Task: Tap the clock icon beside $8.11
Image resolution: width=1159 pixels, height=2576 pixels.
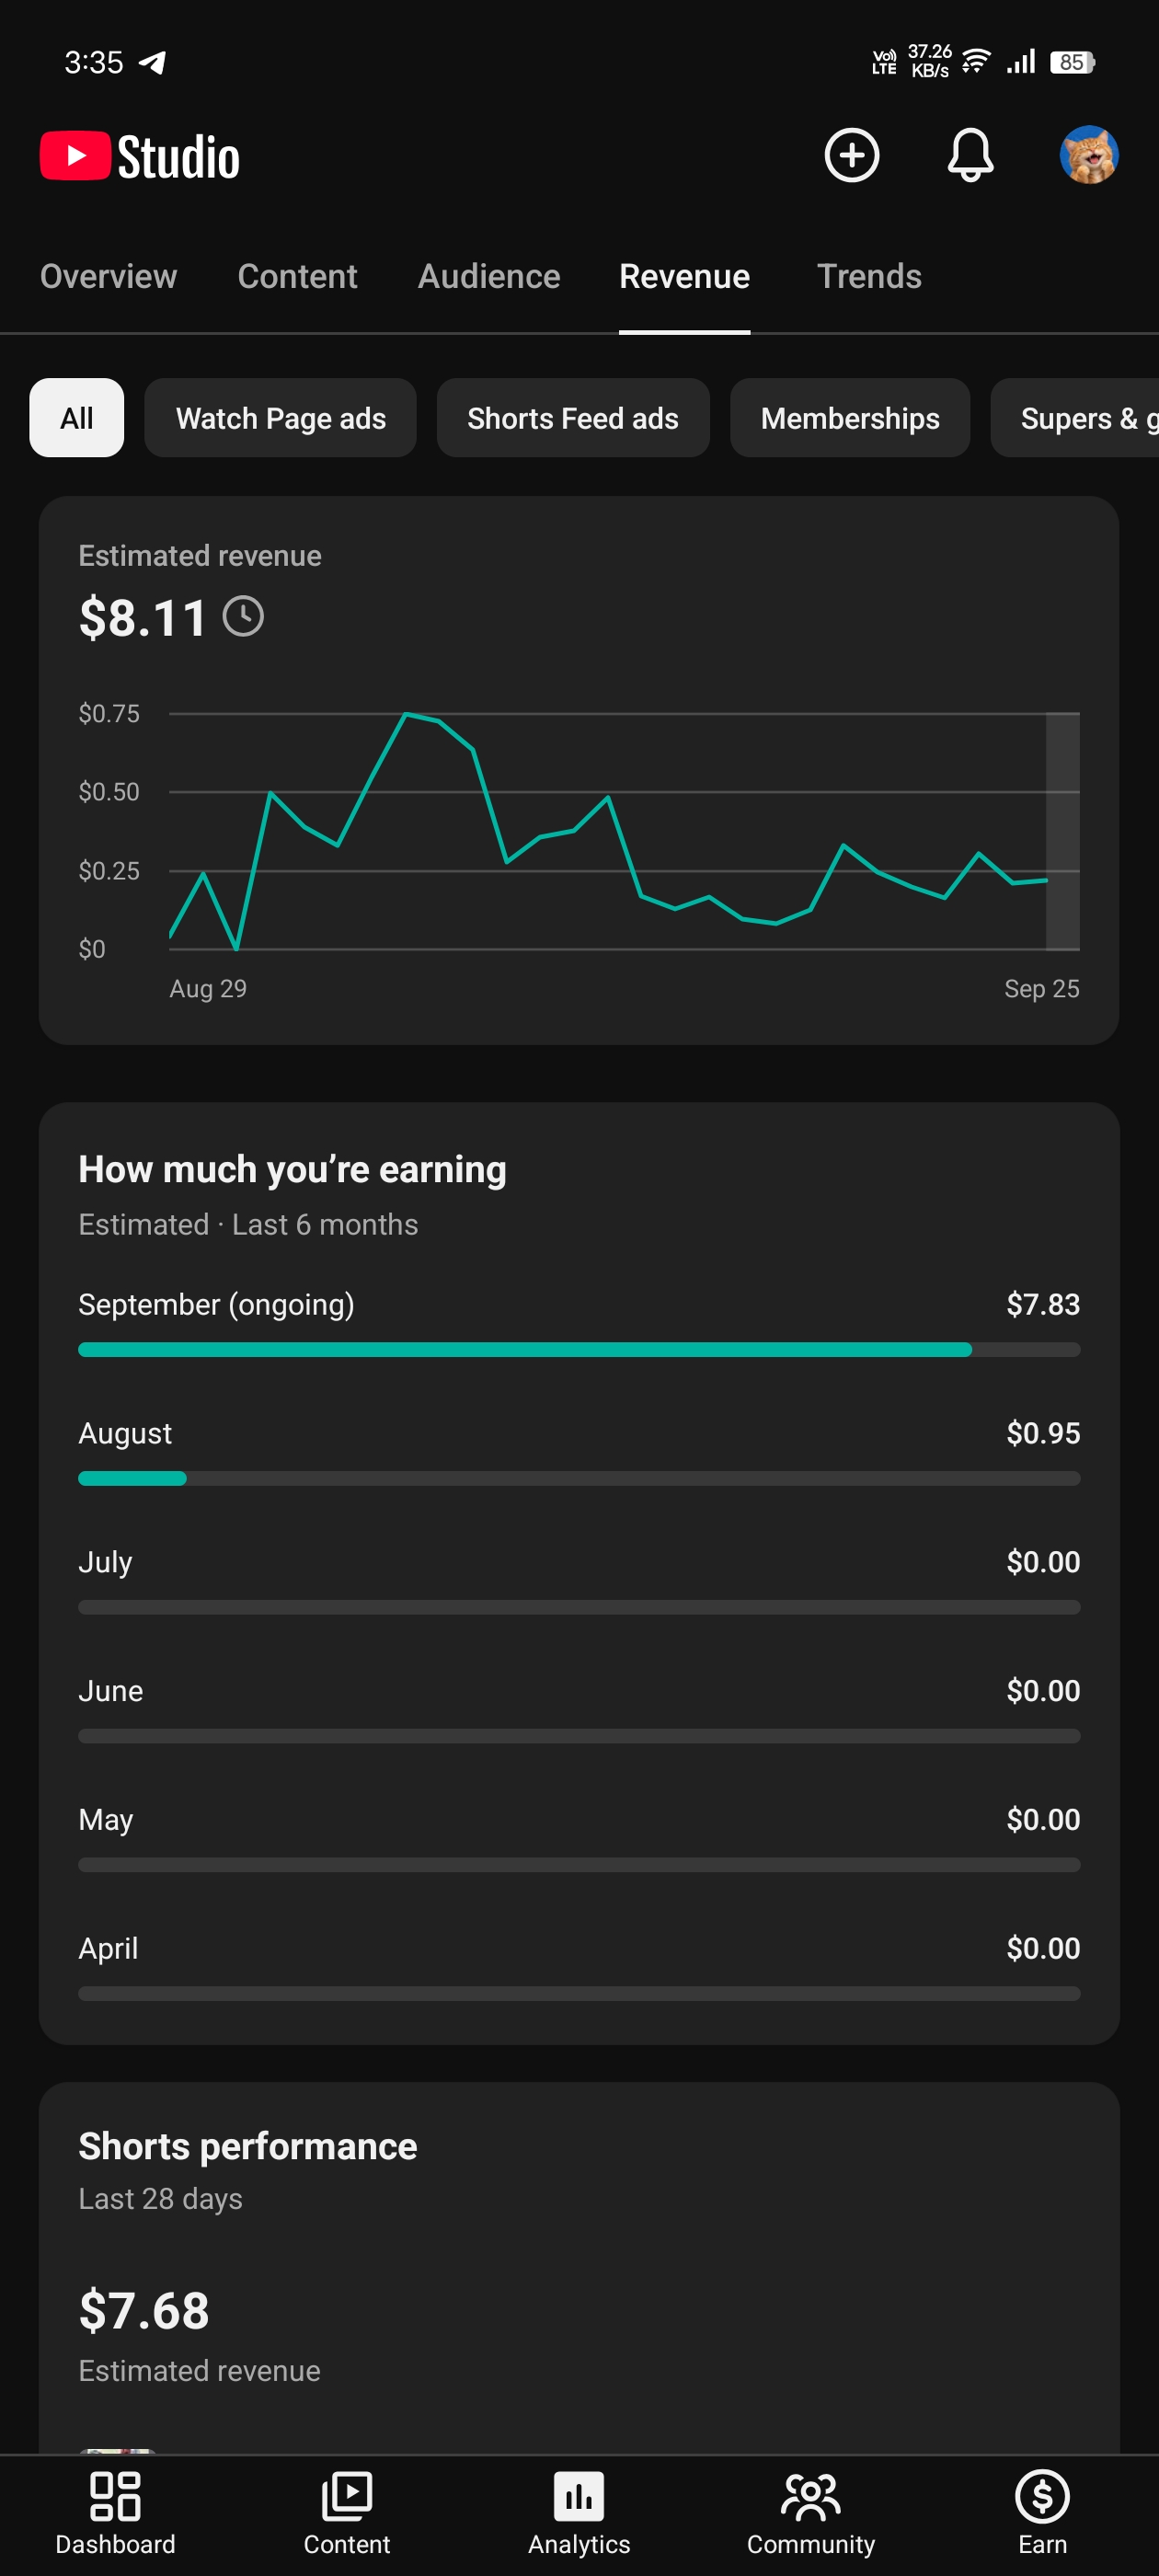Action: 243,616
